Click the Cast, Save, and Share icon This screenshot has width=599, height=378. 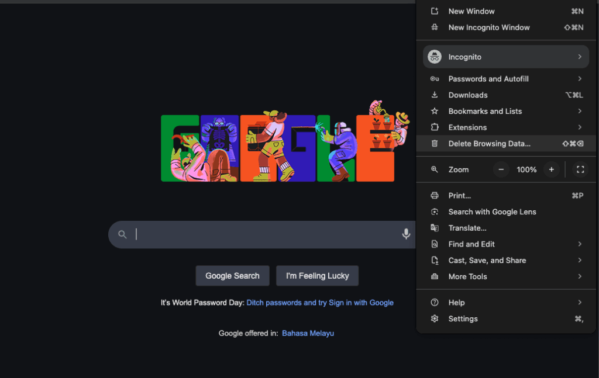(435, 260)
